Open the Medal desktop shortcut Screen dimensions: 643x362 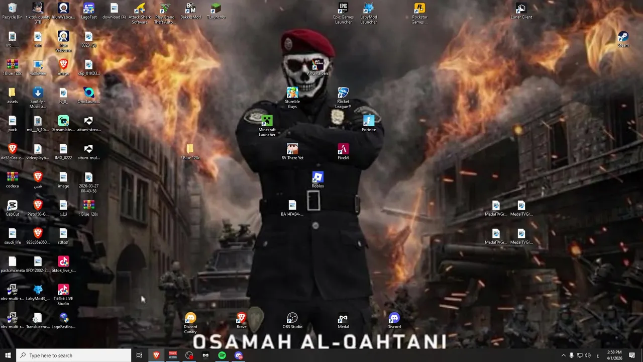343,321
